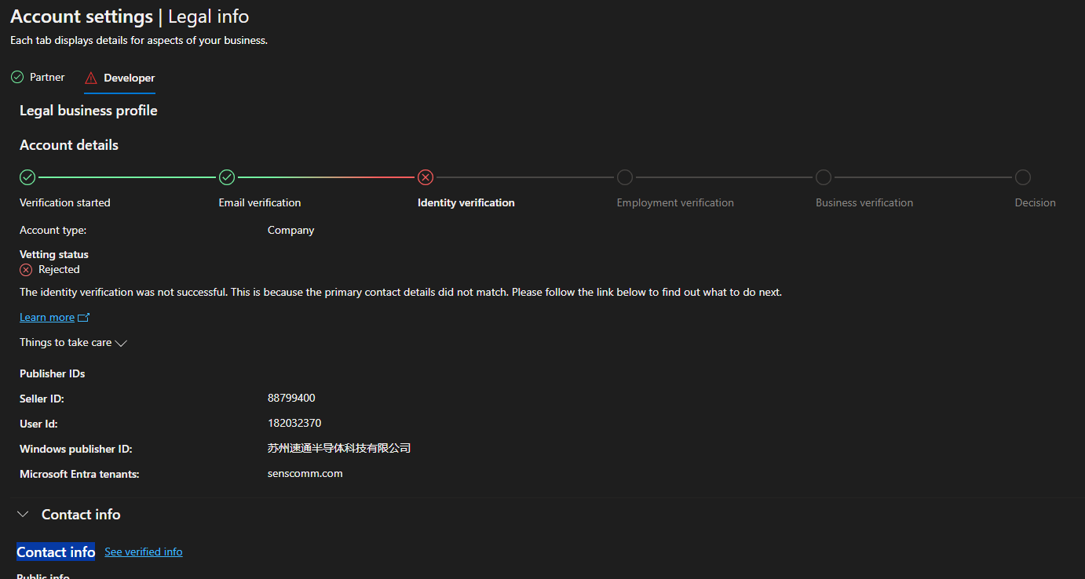
Task: Click the red warning triangle beside Developer
Action: 91,78
